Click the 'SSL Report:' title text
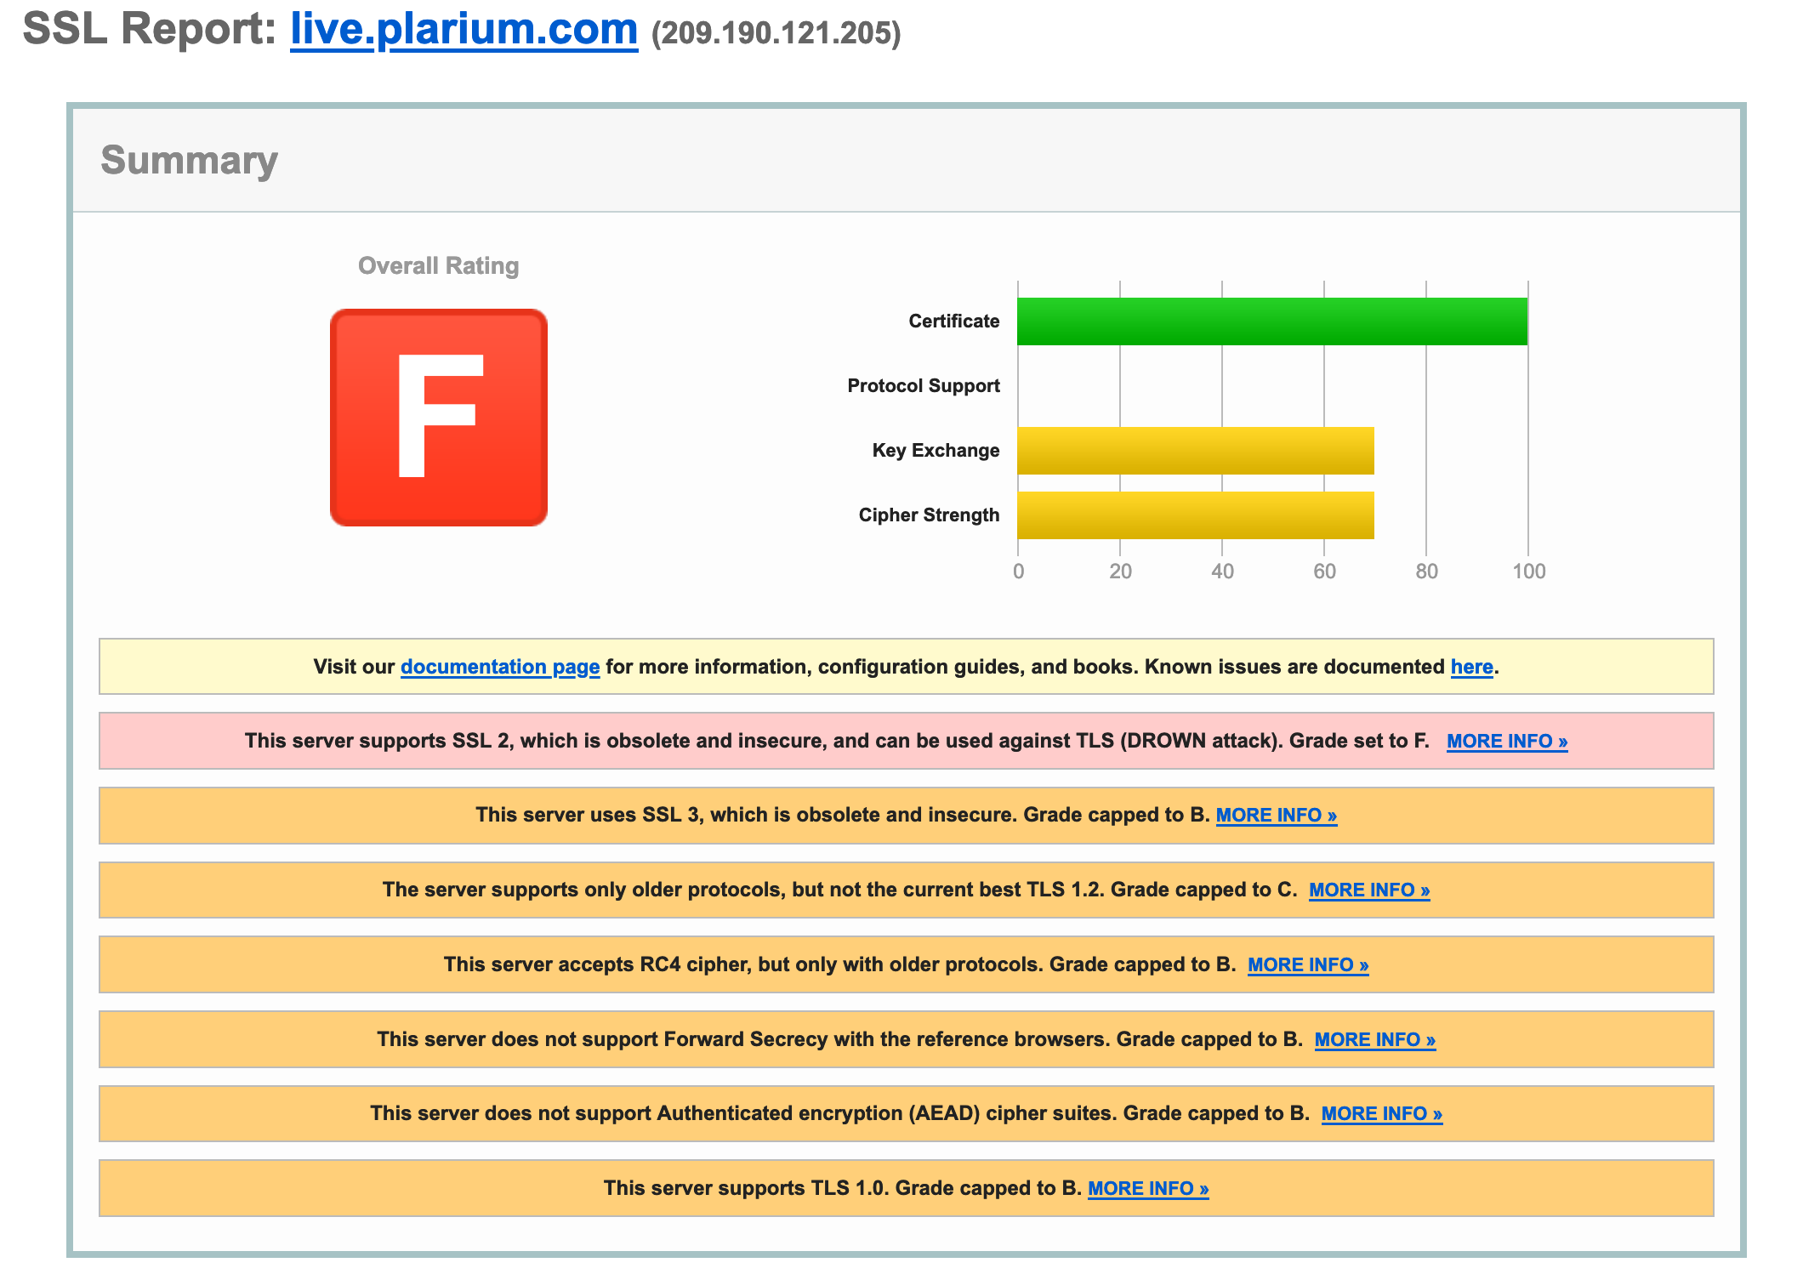This screenshot has height=1274, width=1803. click(150, 30)
